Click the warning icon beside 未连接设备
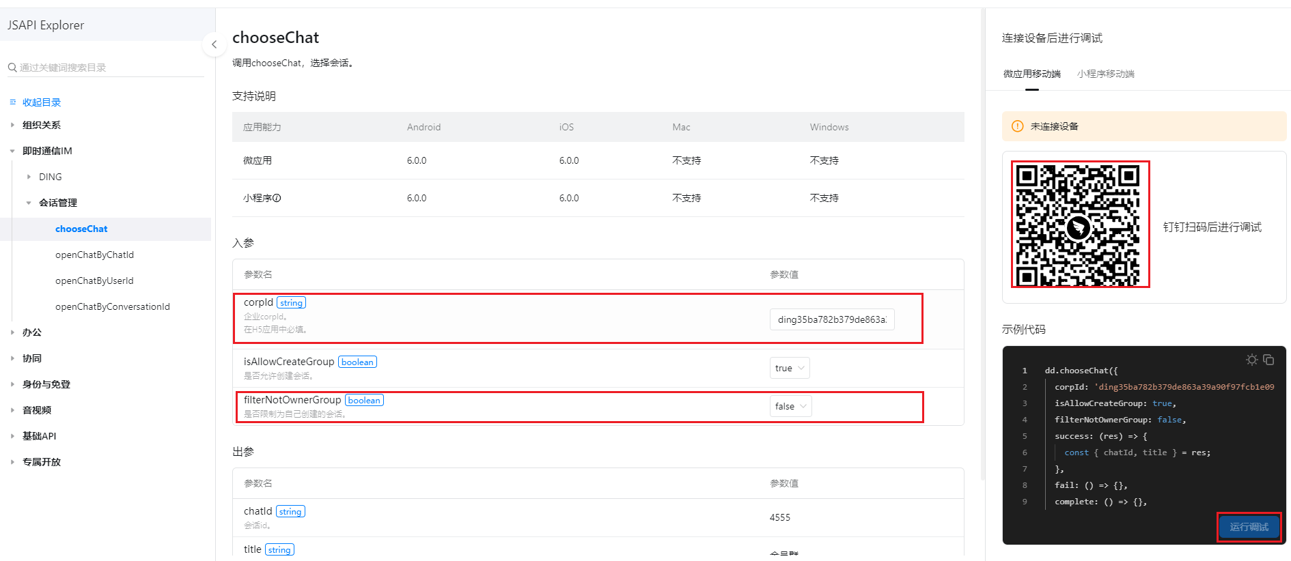The image size is (1291, 561). click(x=1017, y=126)
